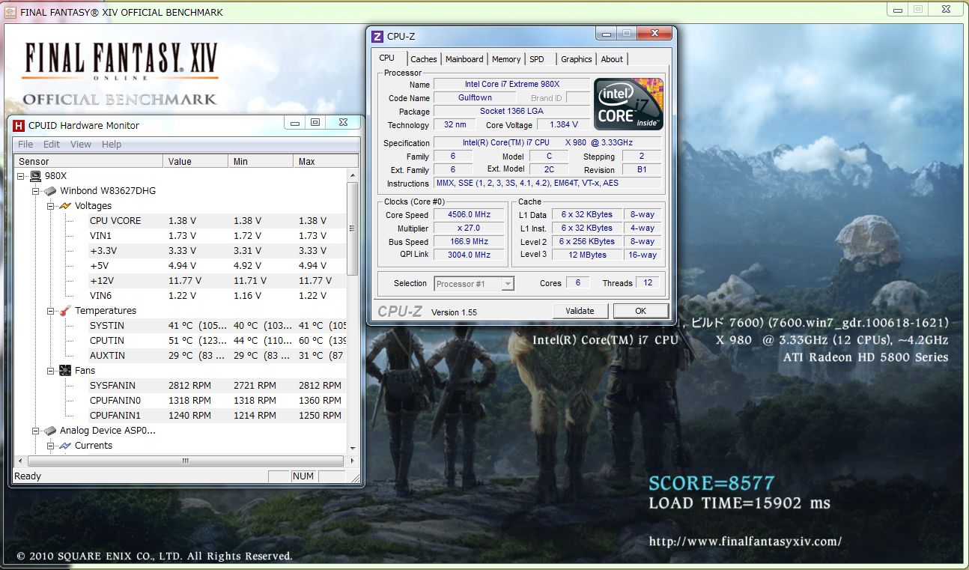Select the CPUTIN temperature row
Screen dimensions: 969x570
click(217, 341)
